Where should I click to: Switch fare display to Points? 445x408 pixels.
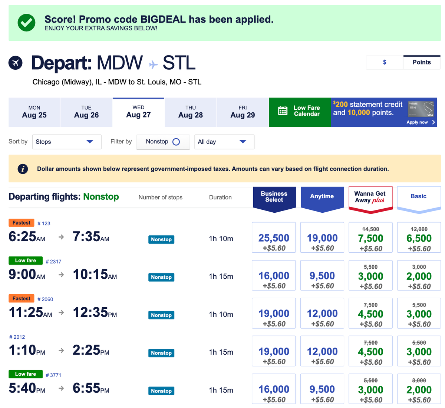(422, 62)
